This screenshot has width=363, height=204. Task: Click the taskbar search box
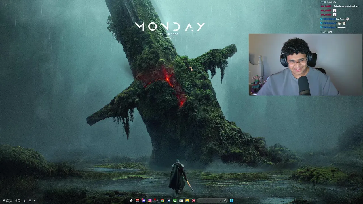(212, 201)
